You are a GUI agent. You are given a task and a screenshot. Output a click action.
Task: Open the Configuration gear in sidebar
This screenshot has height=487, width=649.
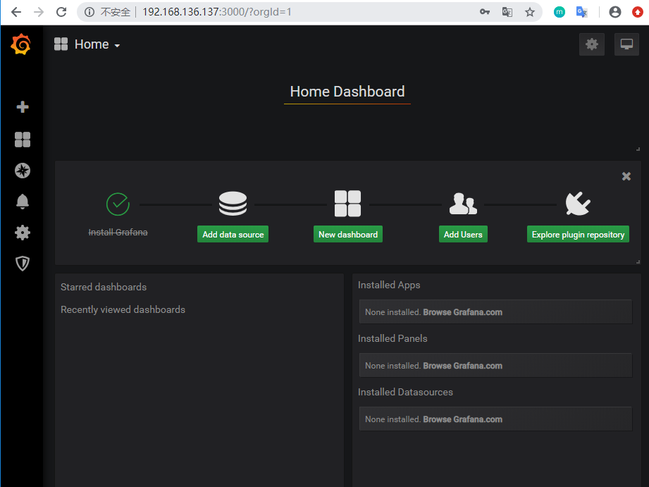click(x=23, y=233)
